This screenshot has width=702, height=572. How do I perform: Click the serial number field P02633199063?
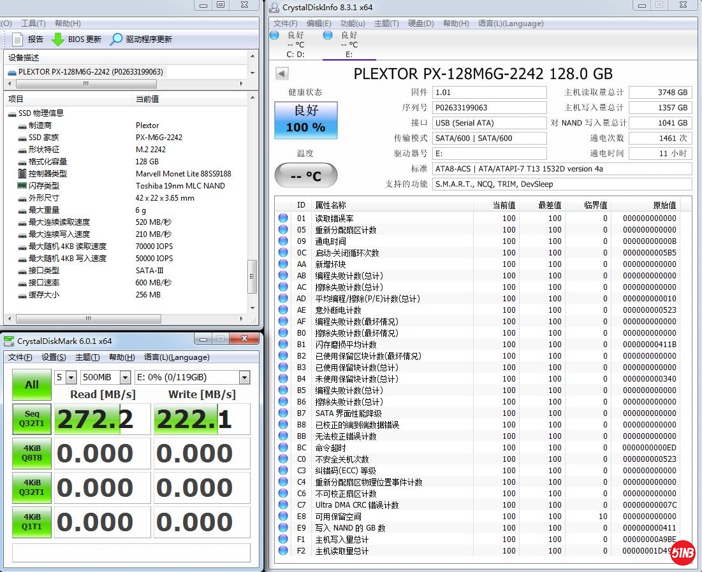pyautogui.click(x=489, y=108)
